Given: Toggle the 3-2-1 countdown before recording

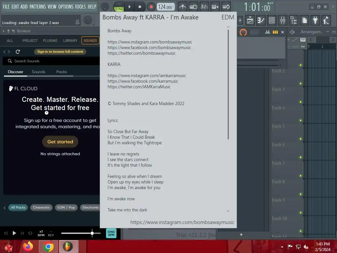Looking at the screenshot, I should tap(204, 7).
